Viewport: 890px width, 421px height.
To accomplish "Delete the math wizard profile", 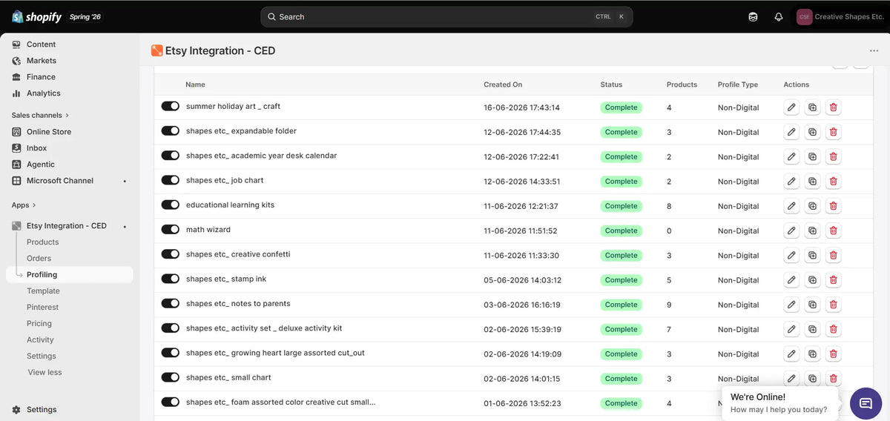I will click(x=833, y=231).
